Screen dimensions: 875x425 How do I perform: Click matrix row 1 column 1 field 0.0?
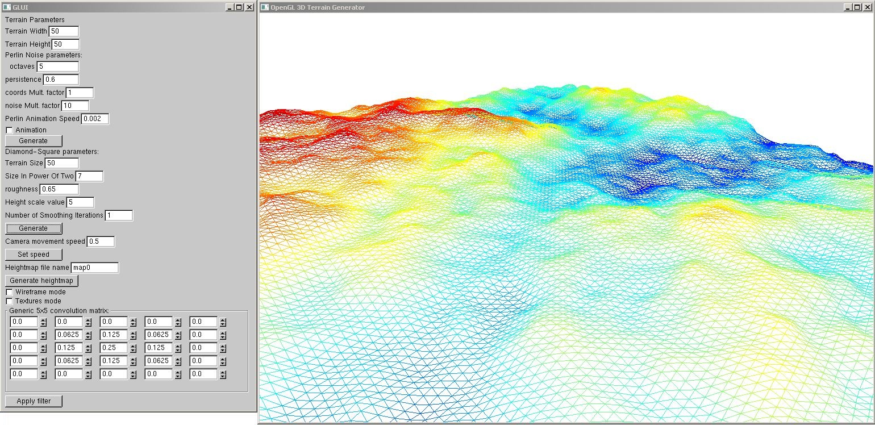pyautogui.click(x=24, y=322)
